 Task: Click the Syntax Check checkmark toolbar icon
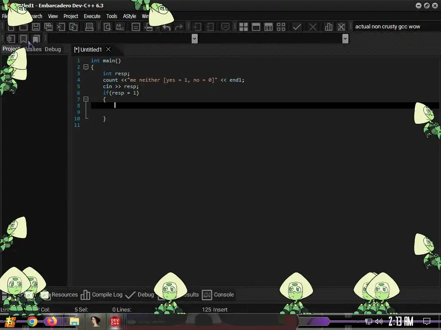297,27
